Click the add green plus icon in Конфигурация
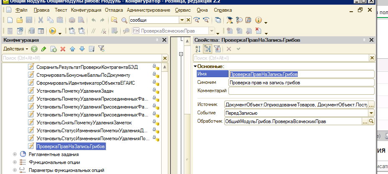Image resolution: width=388 pixels, height=174 pixels. coord(34,49)
